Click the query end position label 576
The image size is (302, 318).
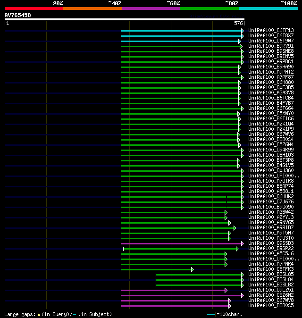point(238,23)
